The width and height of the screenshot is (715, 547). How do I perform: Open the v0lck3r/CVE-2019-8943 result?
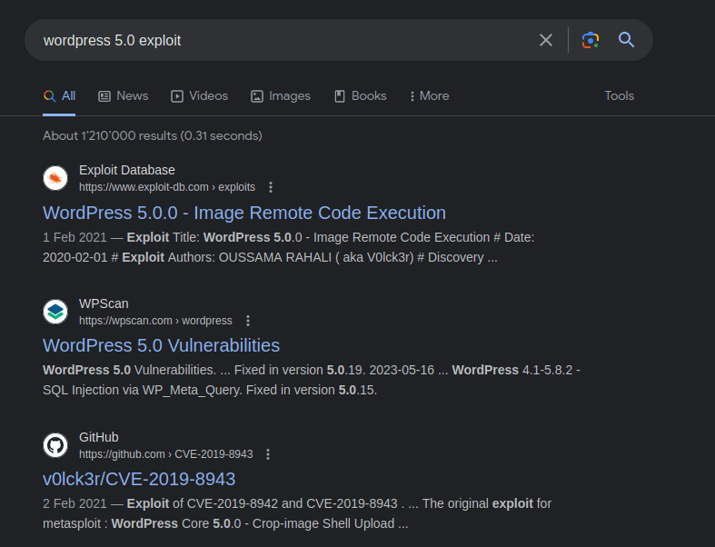click(139, 479)
